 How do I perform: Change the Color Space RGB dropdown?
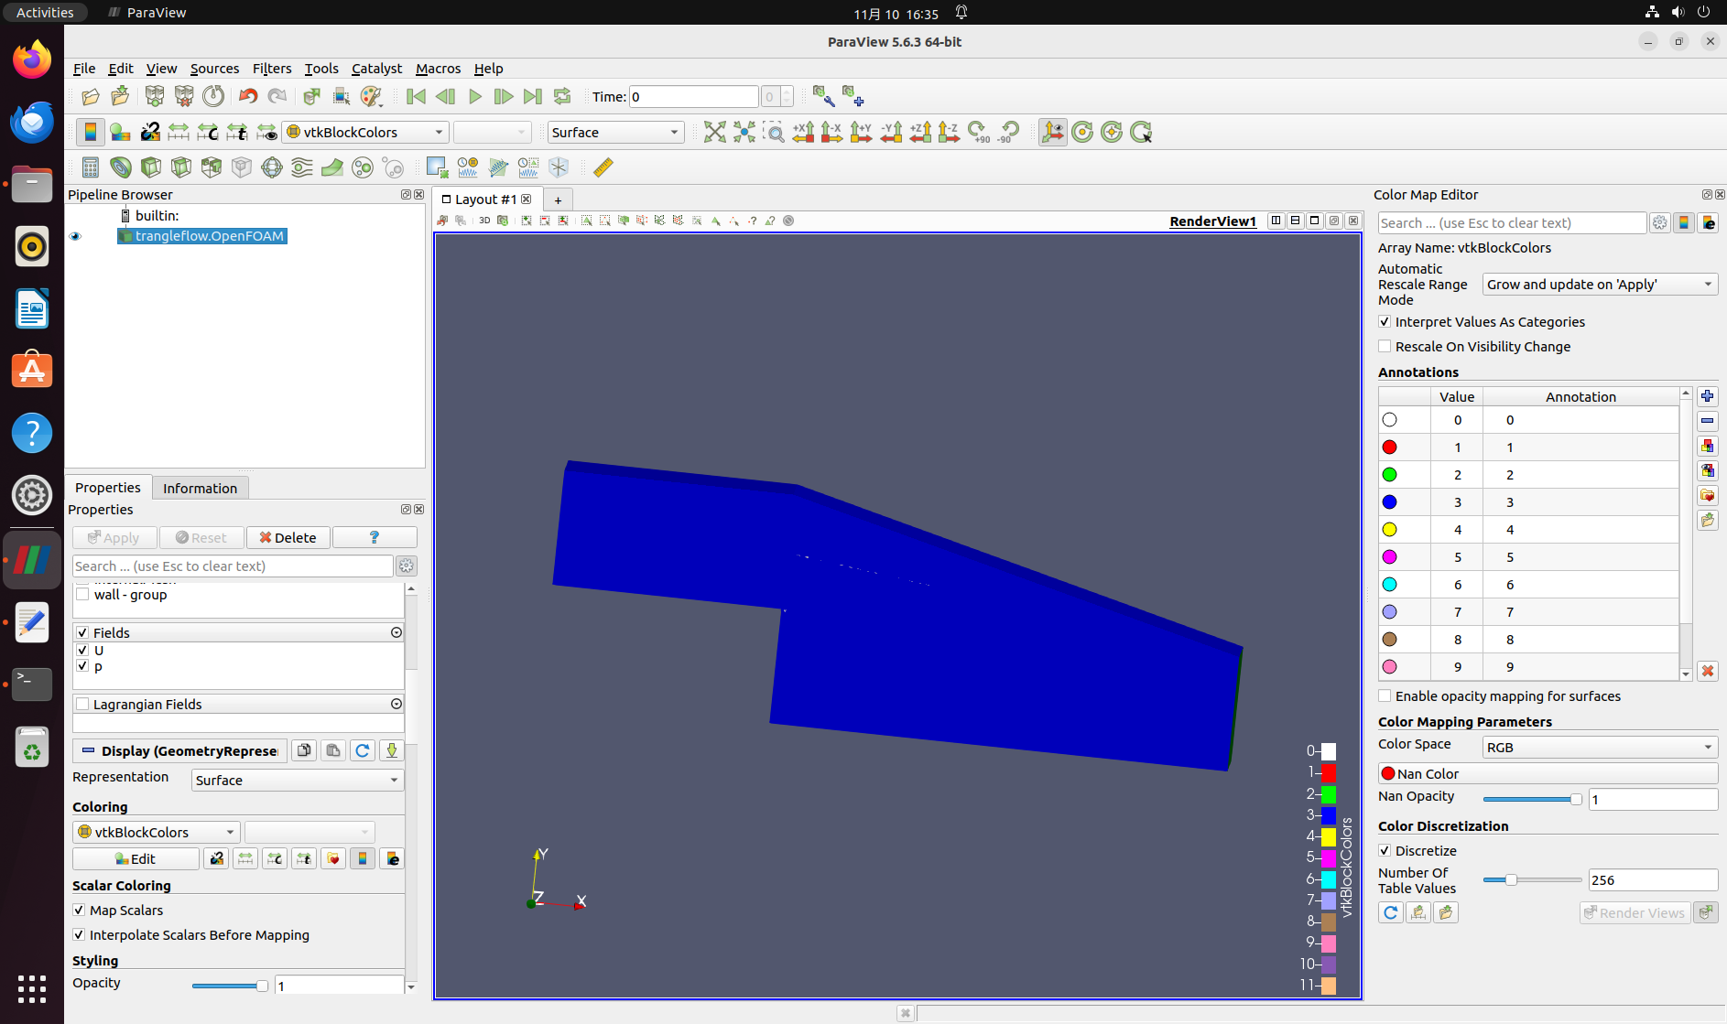[x=1598, y=747]
